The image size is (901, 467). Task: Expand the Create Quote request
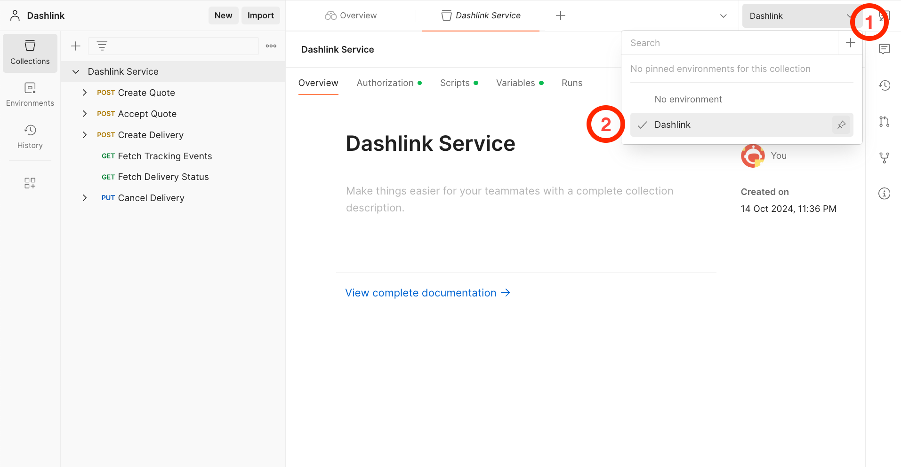(x=85, y=93)
